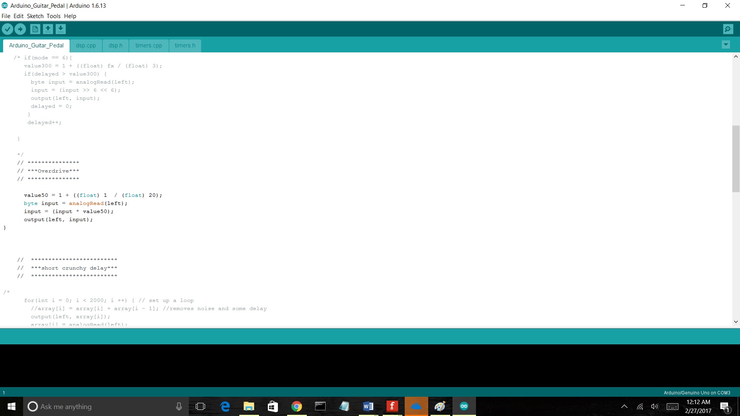Click the editor vertical scrollbar thumb
Viewport: 740px width, 416px height.
(735, 159)
